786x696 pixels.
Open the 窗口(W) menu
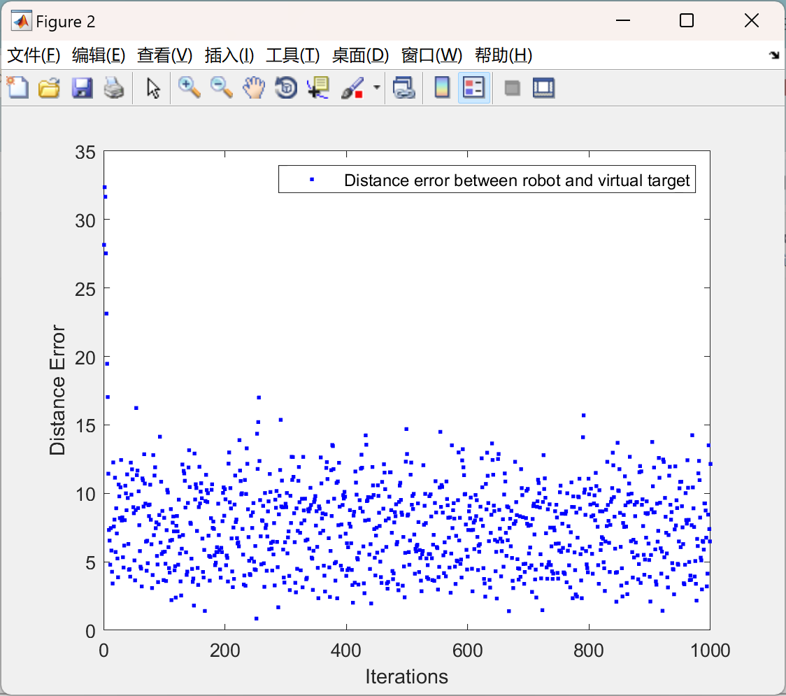[x=431, y=55]
